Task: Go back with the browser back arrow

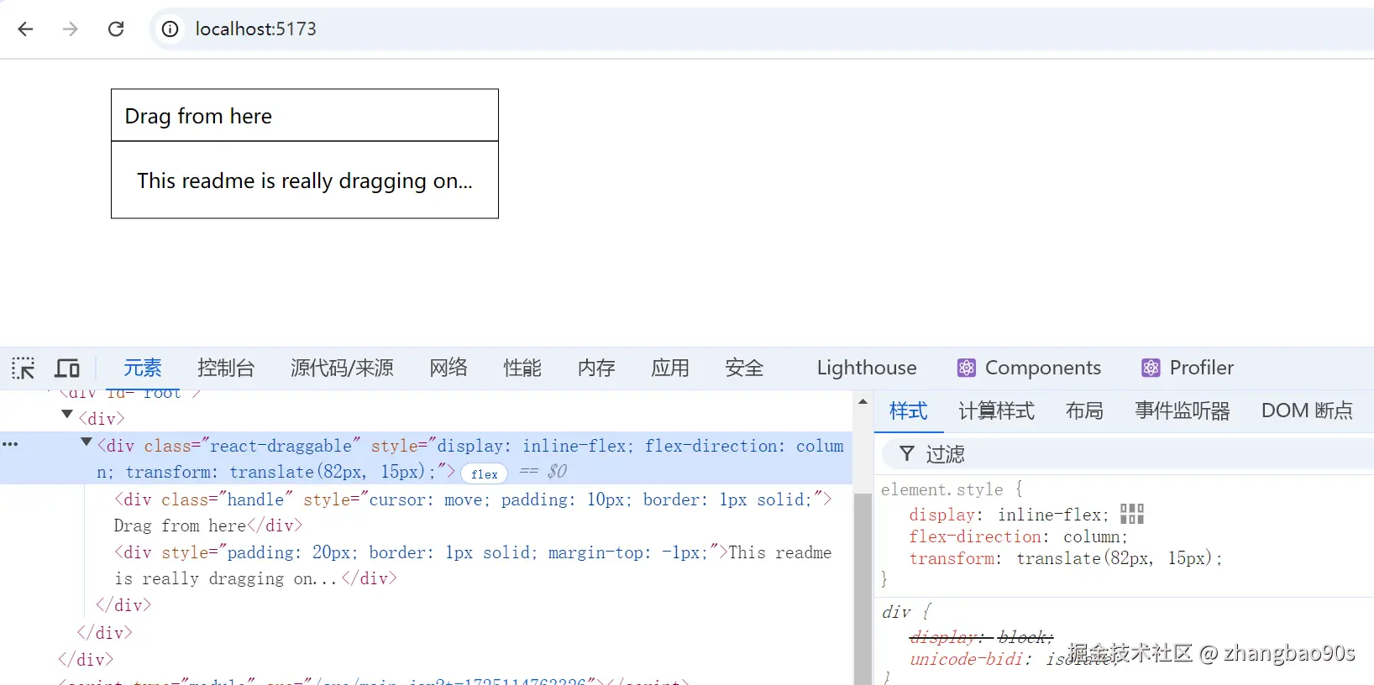Action: 25,29
